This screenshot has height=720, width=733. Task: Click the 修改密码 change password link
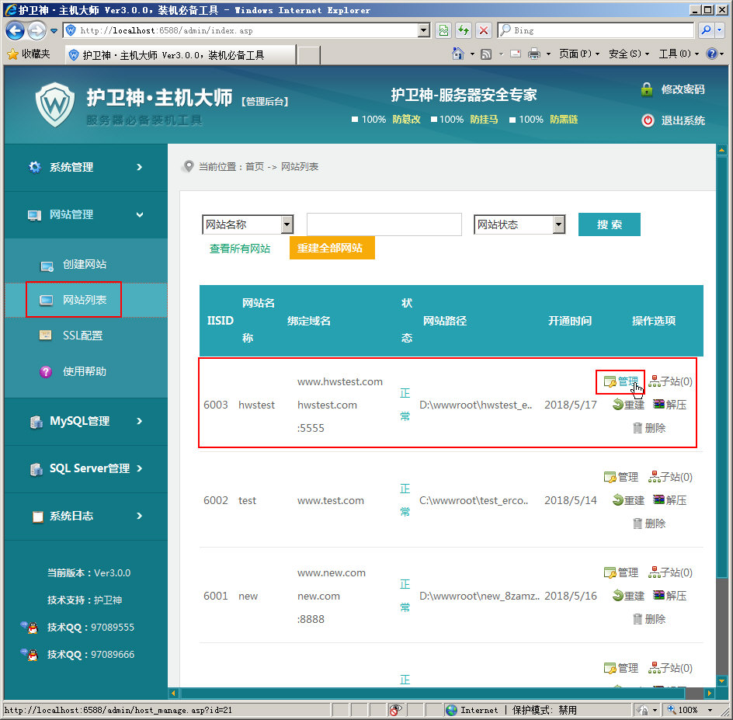(682, 89)
